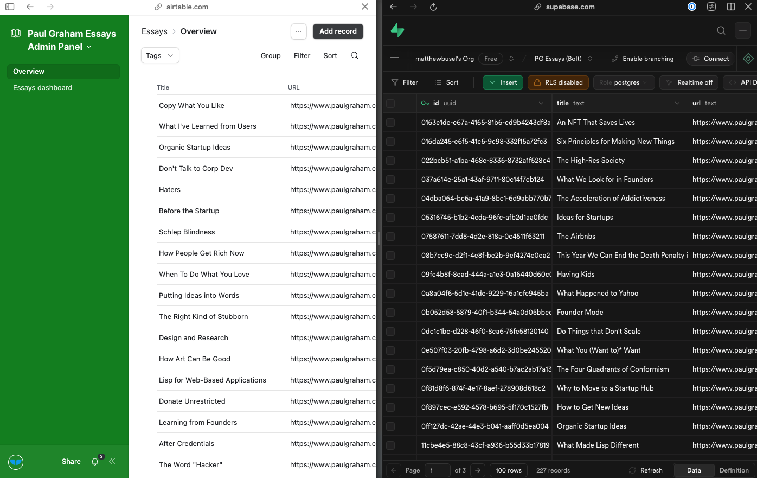This screenshot has width=757, height=478.
Task: Select the Haters row in Airtable list
Action: (266, 190)
